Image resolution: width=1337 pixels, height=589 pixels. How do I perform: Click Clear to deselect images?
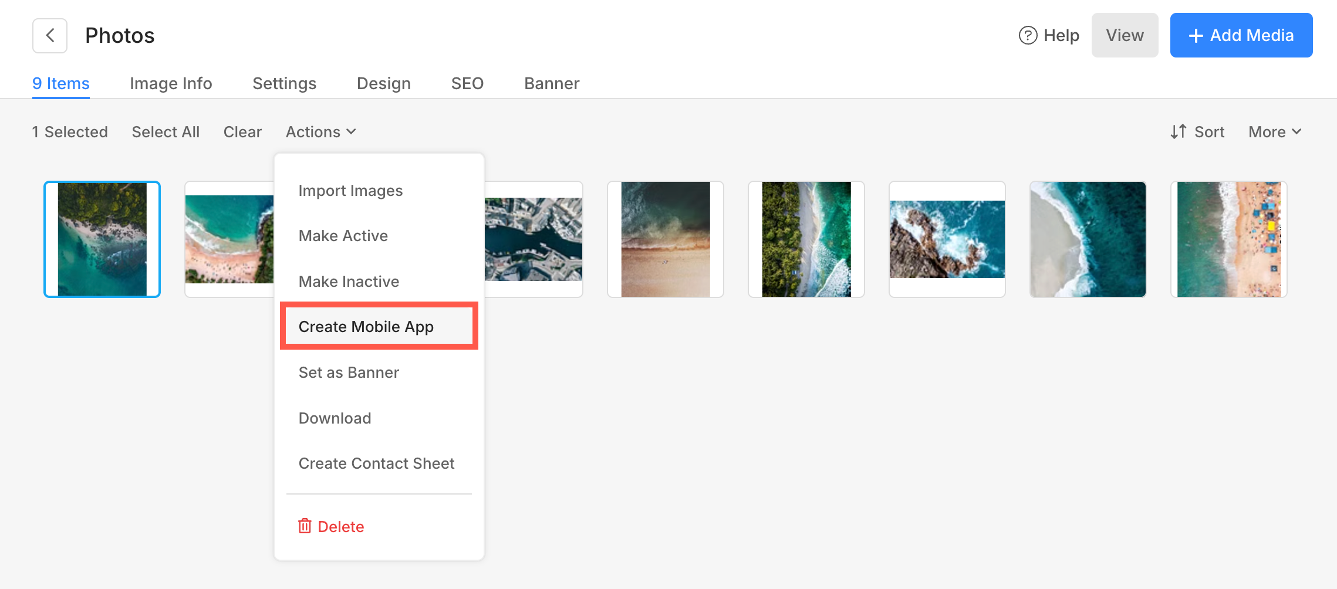(x=242, y=132)
